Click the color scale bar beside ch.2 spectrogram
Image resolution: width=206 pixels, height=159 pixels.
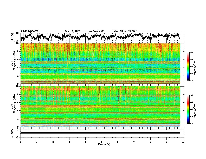[188, 109]
